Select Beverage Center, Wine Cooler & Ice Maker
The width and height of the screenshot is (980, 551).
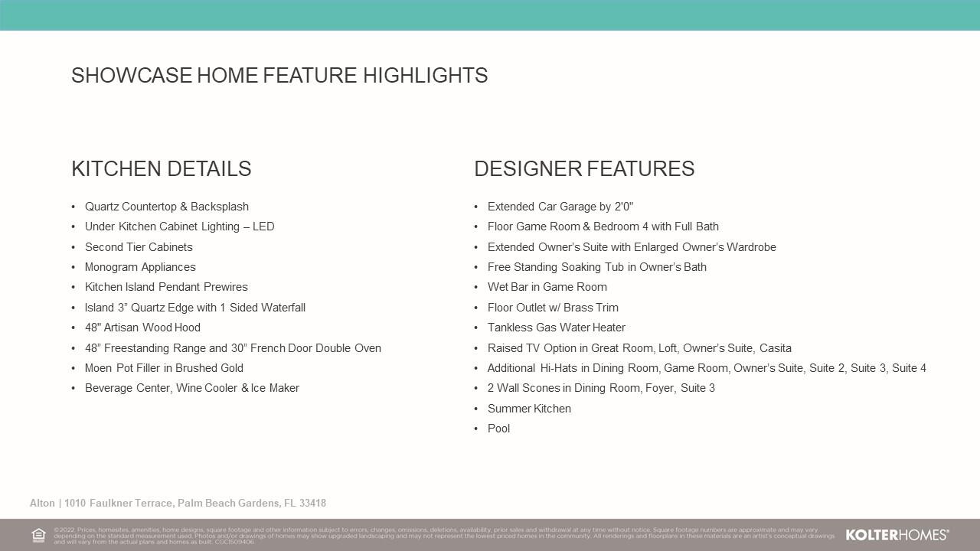pos(191,388)
